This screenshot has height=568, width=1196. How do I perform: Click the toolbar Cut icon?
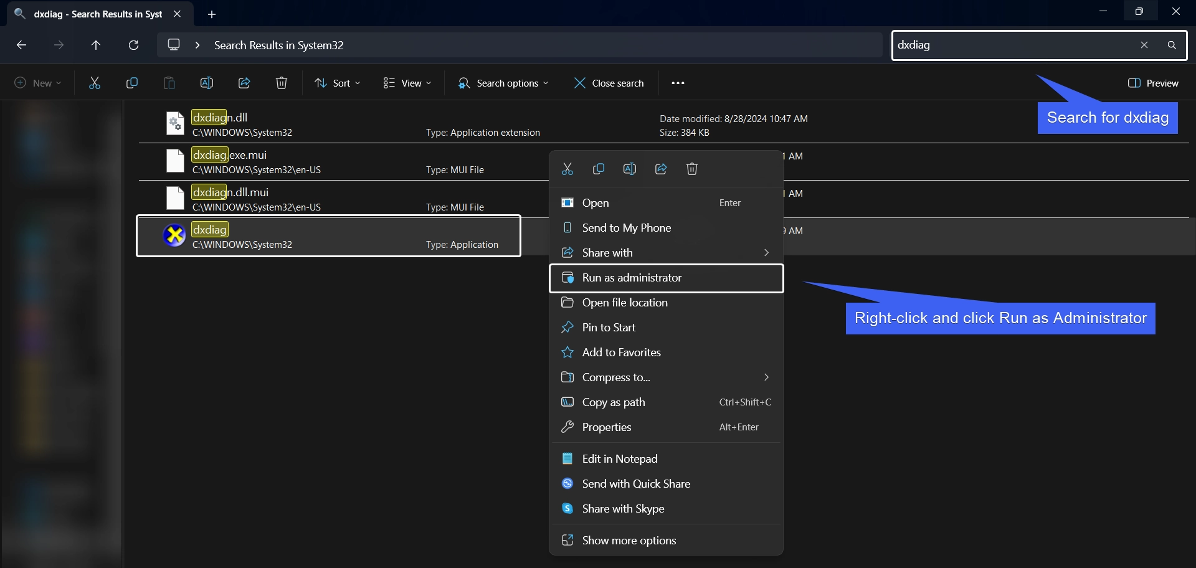point(95,83)
